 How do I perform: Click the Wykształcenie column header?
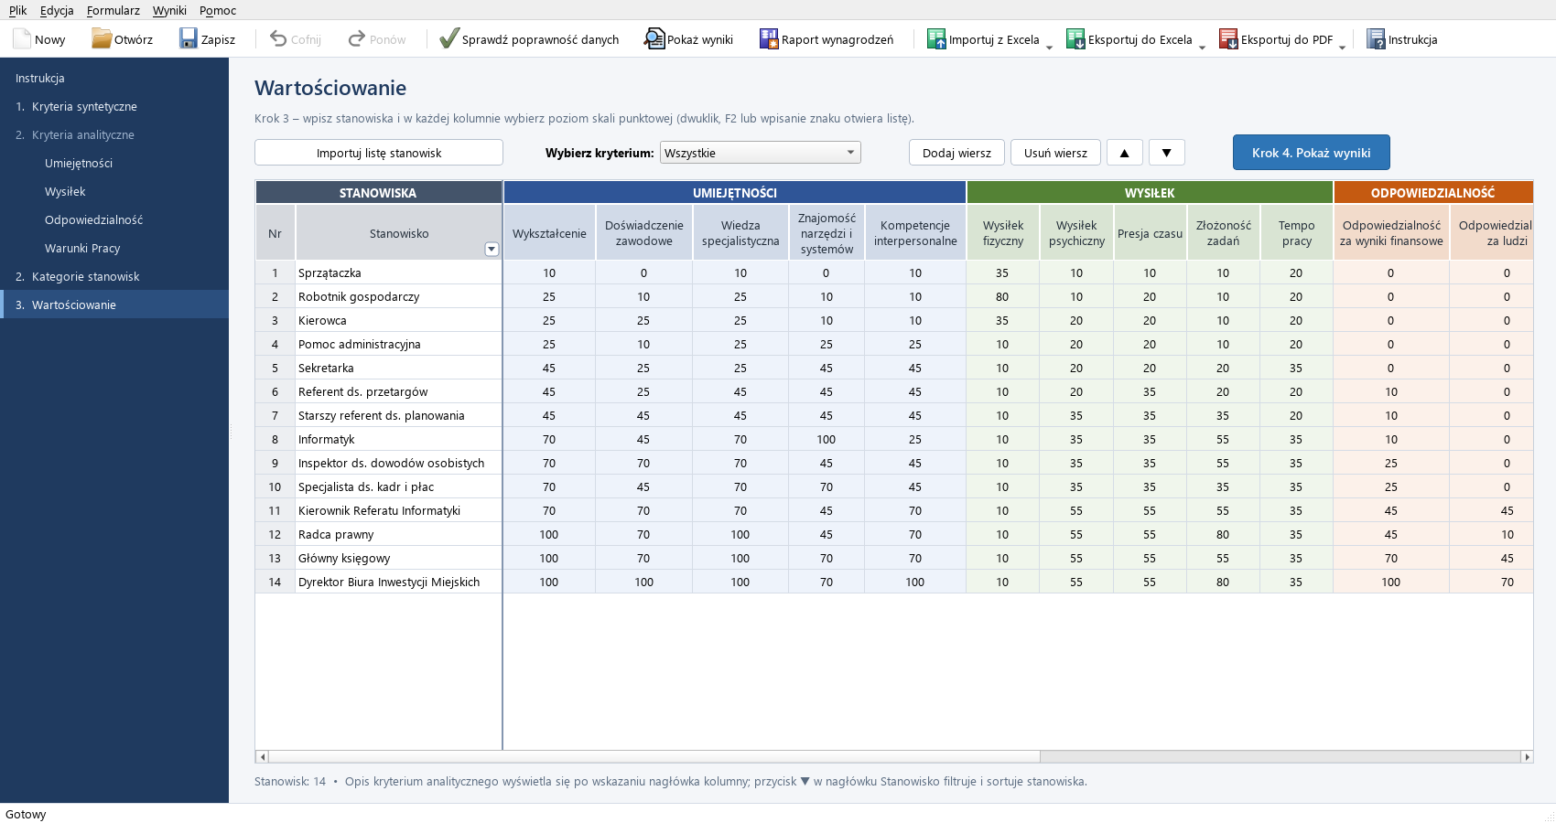tap(549, 233)
